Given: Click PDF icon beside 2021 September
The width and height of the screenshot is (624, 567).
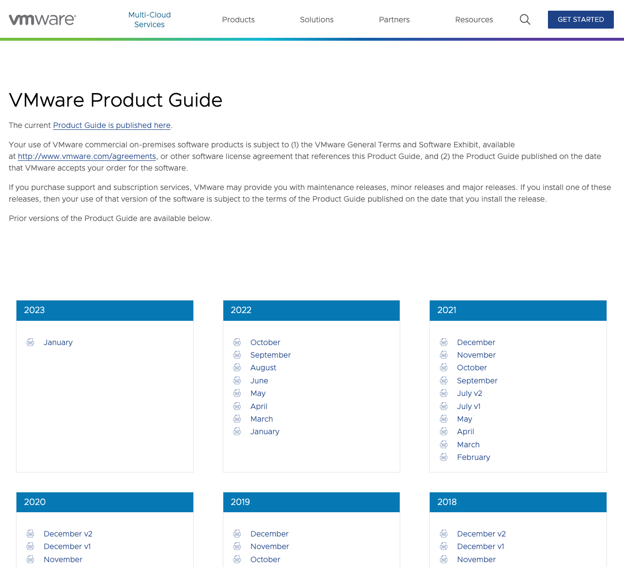Looking at the screenshot, I should point(444,380).
